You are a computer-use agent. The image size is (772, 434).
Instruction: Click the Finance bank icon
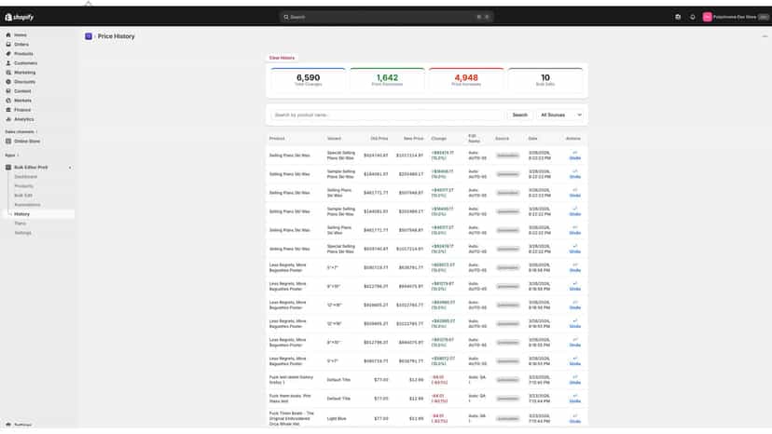pos(8,110)
